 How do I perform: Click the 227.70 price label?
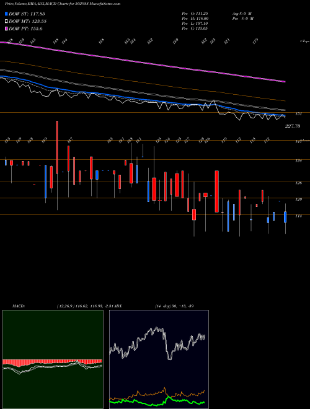(x=293, y=126)
